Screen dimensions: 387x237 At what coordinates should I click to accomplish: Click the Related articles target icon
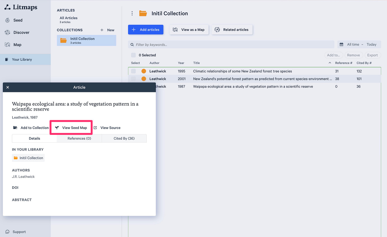pyautogui.click(x=217, y=30)
